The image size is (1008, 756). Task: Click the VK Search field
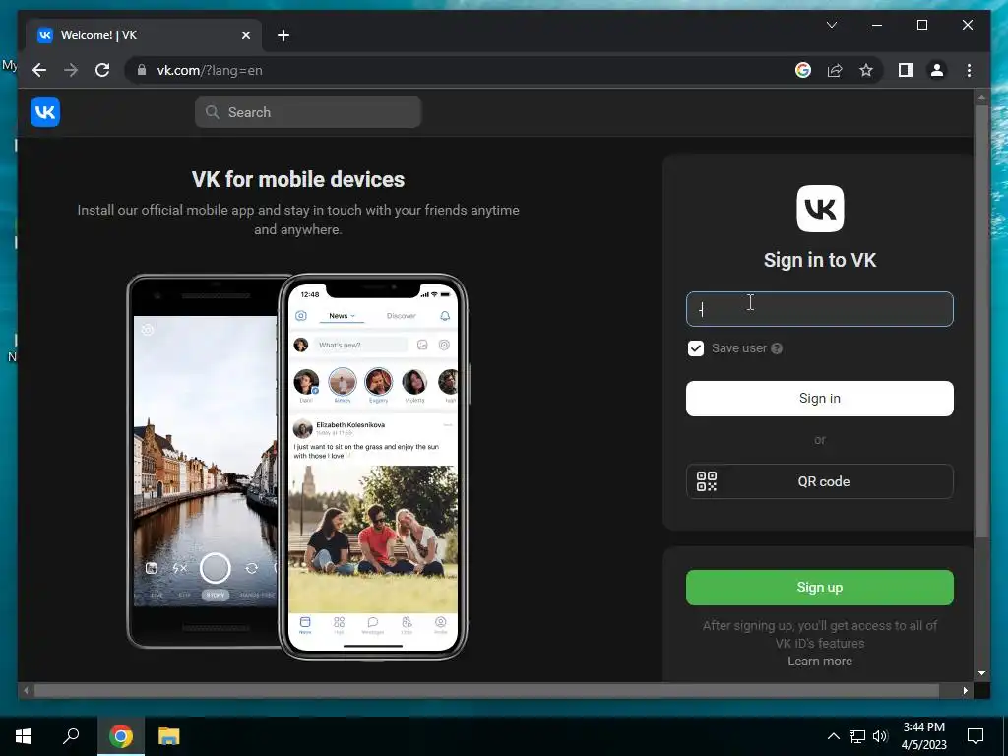tap(308, 112)
